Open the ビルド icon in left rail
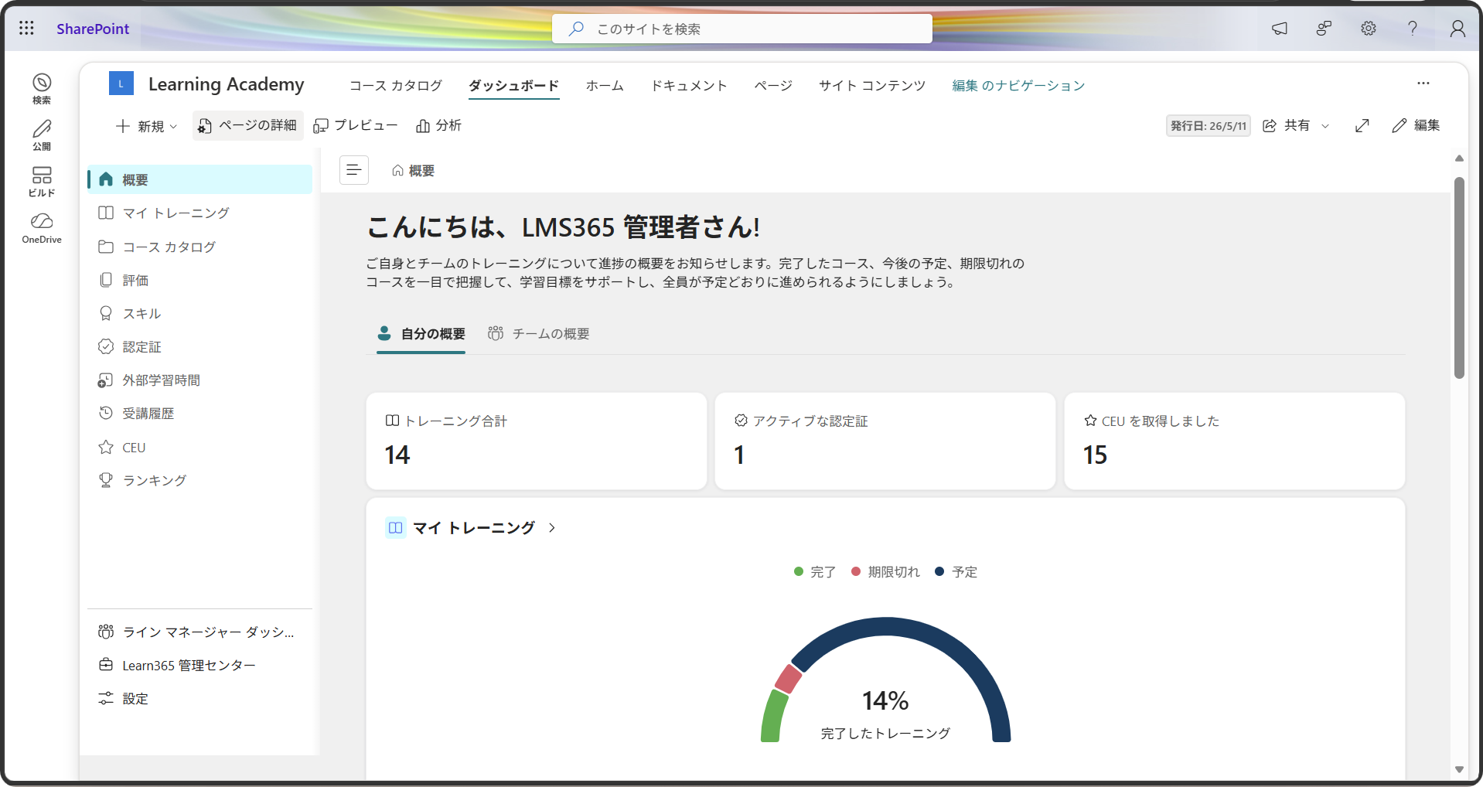 click(42, 182)
